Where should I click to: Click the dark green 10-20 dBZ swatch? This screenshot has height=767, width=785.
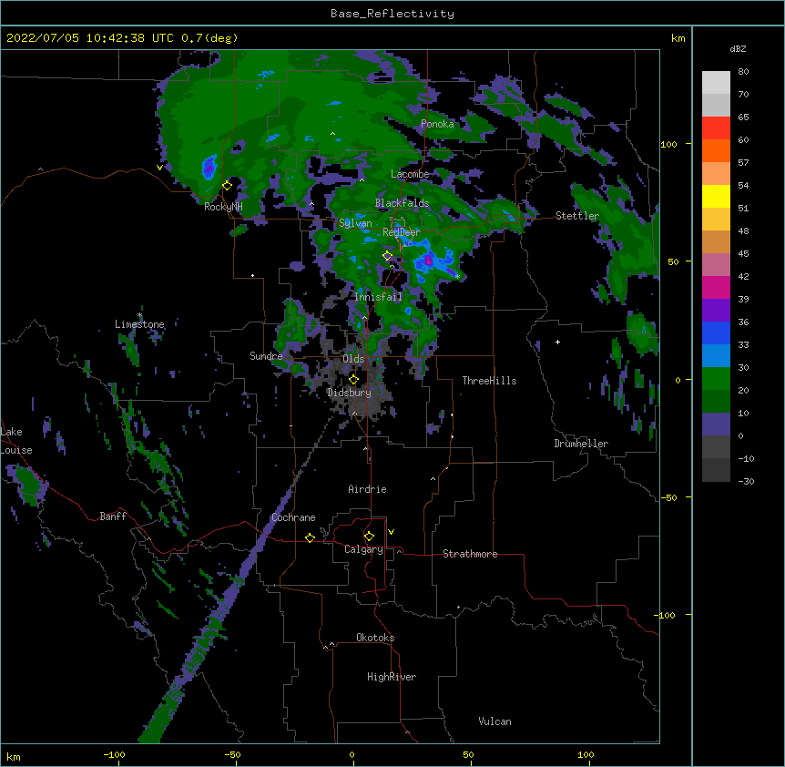point(716,401)
